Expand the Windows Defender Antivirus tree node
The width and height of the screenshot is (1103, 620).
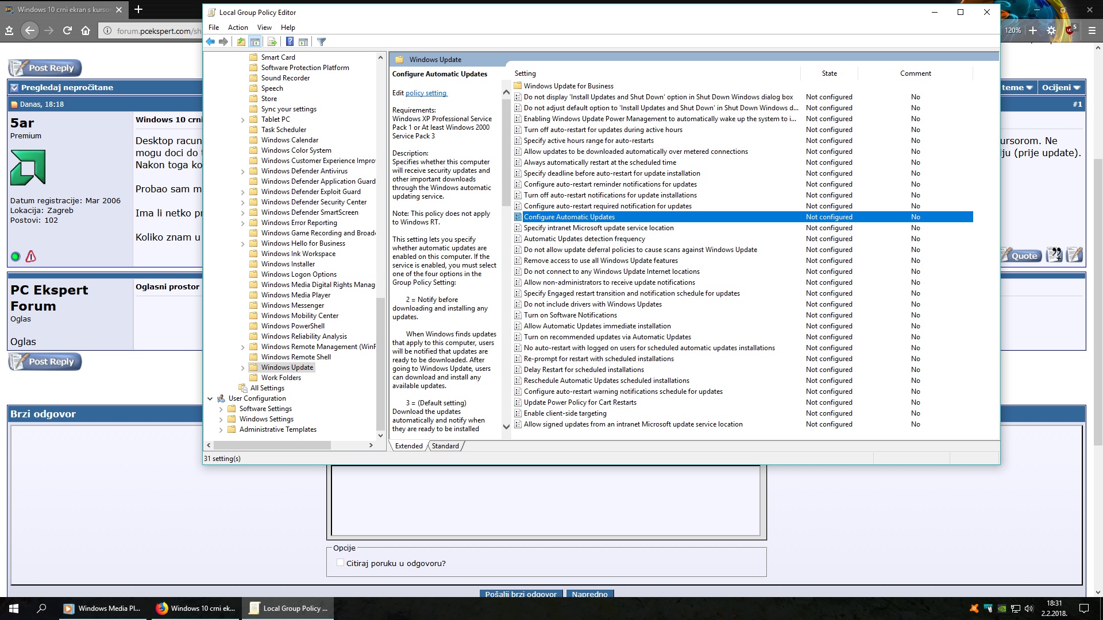click(x=242, y=171)
